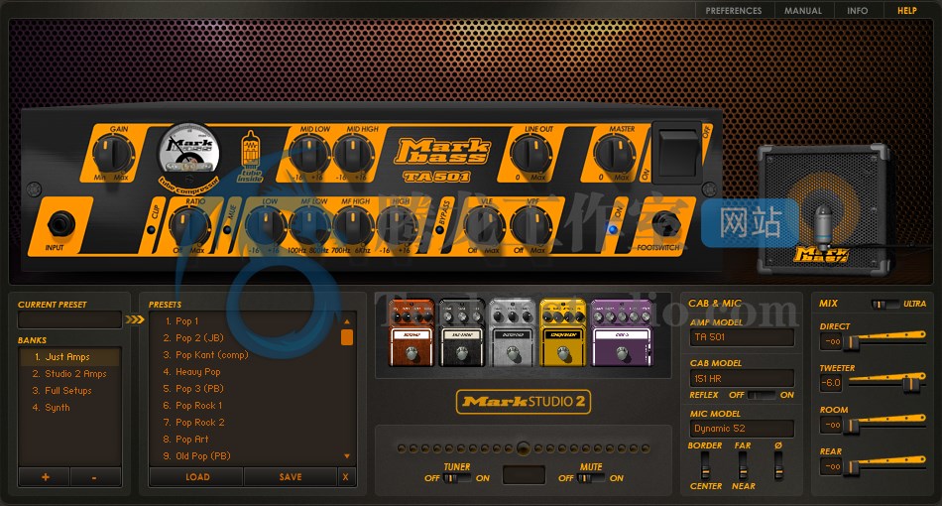942x506 pixels.
Task: Toggle the Mute on/off switch
Action: (x=591, y=478)
